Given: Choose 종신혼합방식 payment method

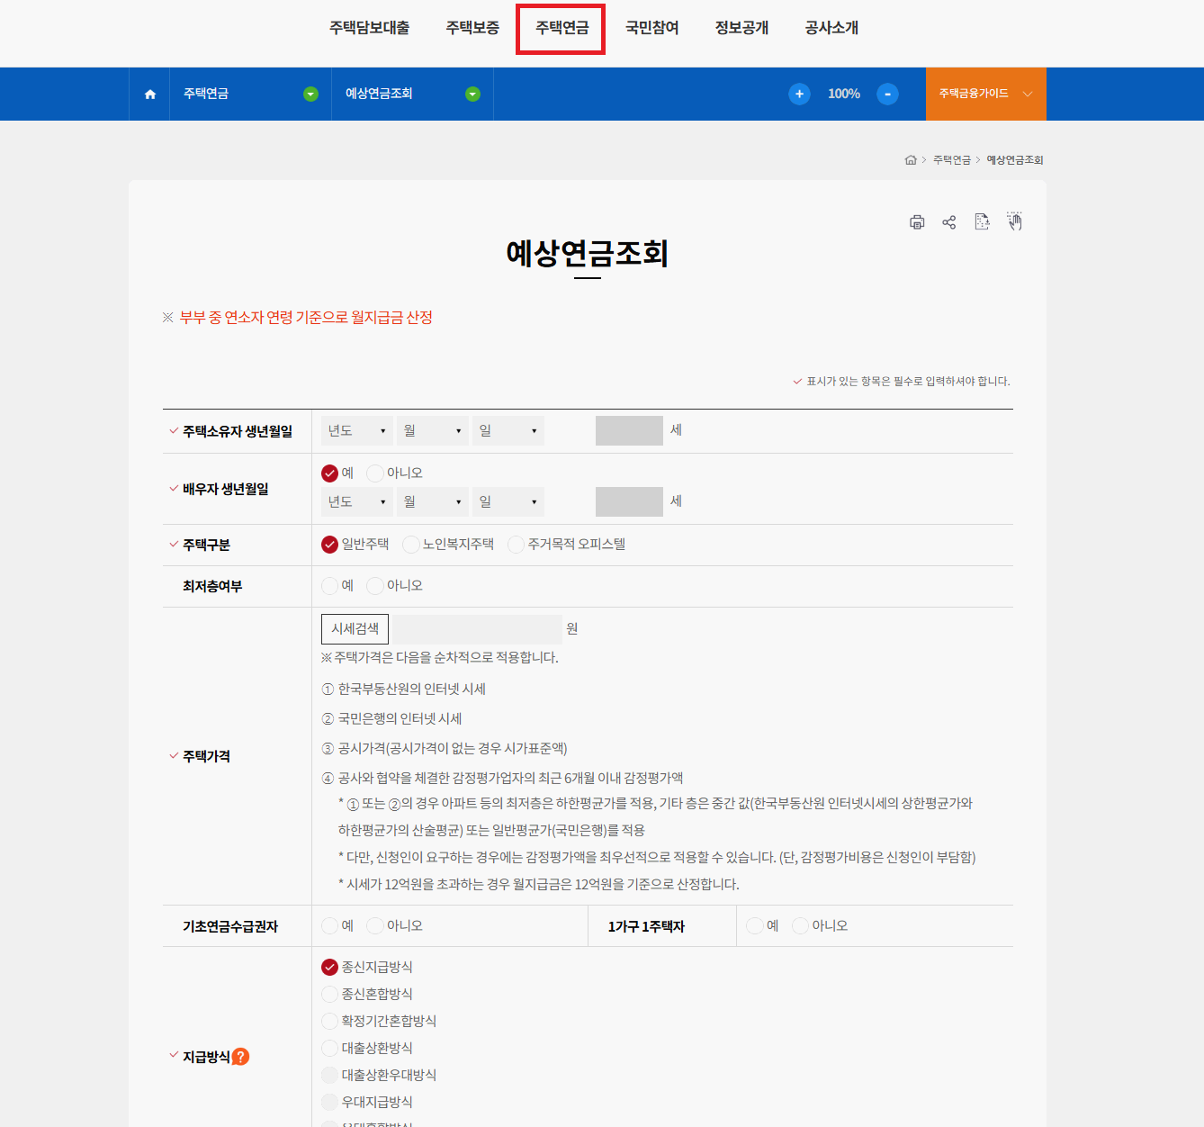Looking at the screenshot, I should pyautogui.click(x=330, y=995).
